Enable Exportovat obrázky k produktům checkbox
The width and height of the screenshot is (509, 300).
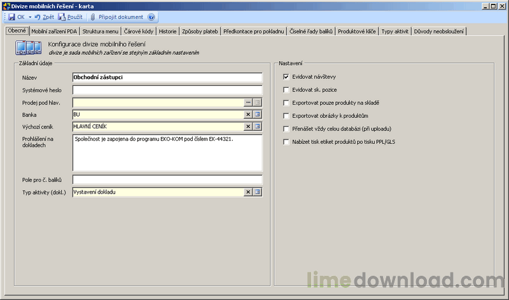286,116
